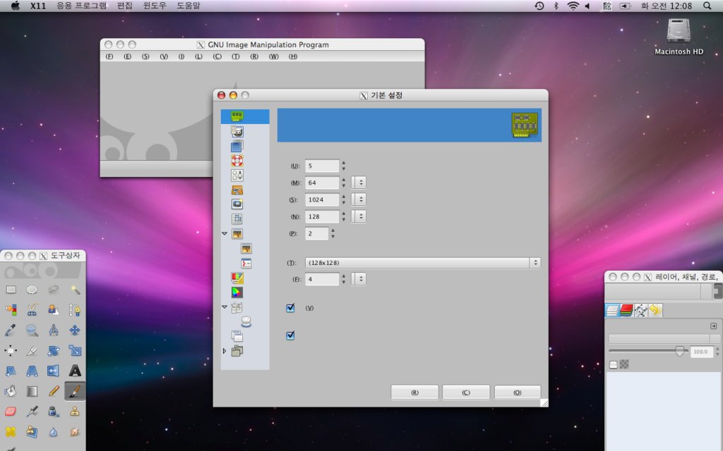Viewport: 723px width, 451px height.
Task: Open Default Grid category in preferences sidebar
Action: [237, 219]
